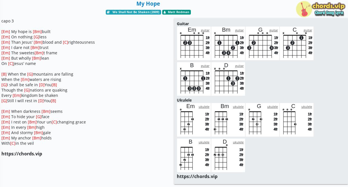Click the Em ukulele chord diagram
Image resolution: width=348 pixels, height=187 pixels.
pyautogui.click(x=194, y=120)
